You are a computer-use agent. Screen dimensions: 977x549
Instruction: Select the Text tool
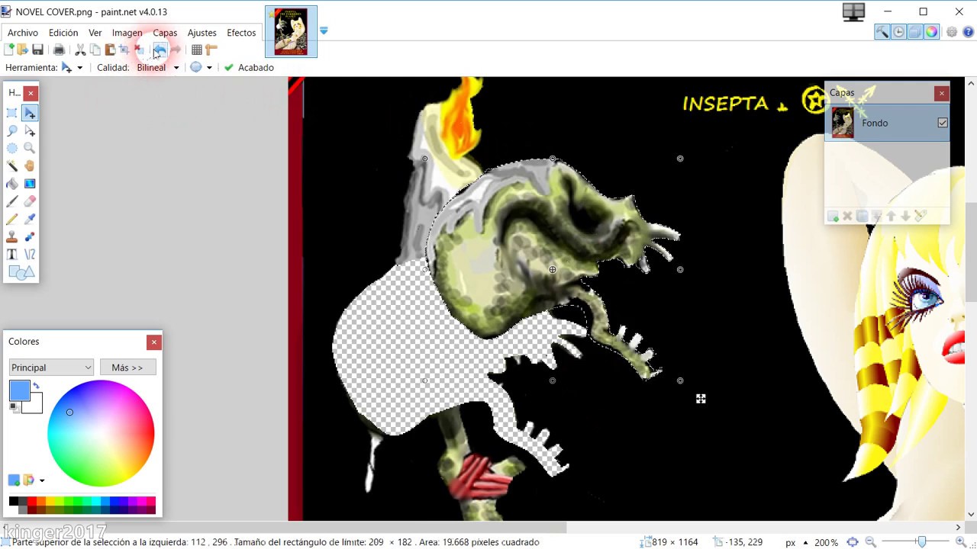(x=12, y=254)
